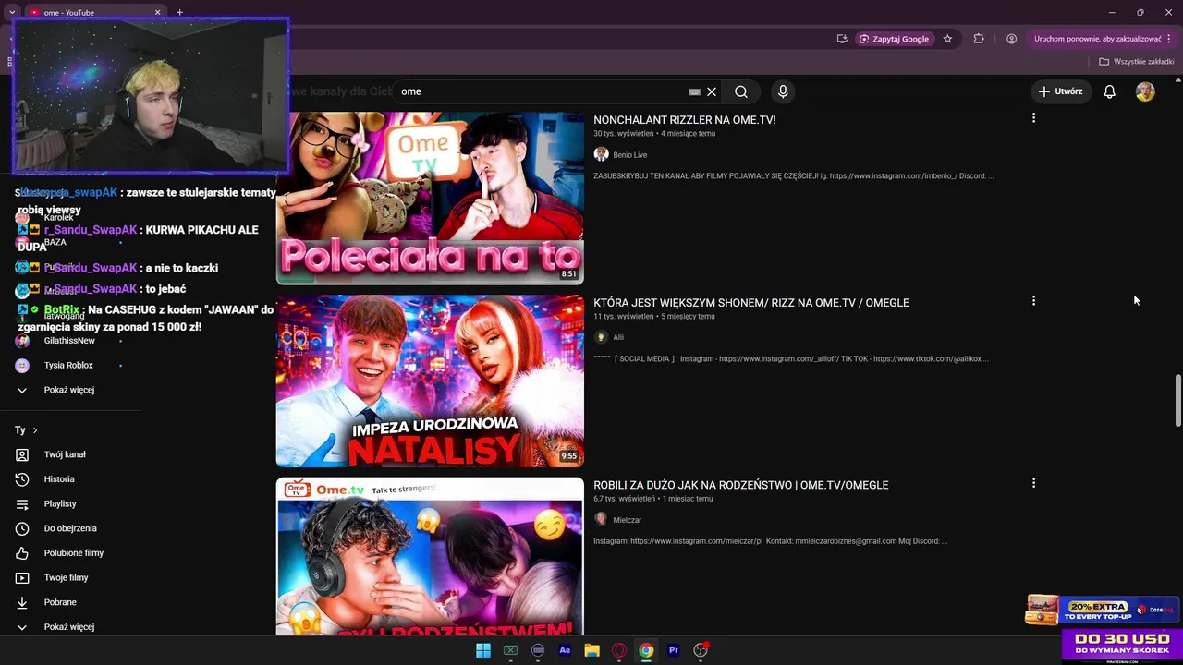The width and height of the screenshot is (1183, 665).
Task: Open the Poleciała na to video thumbnail
Action: (x=430, y=198)
